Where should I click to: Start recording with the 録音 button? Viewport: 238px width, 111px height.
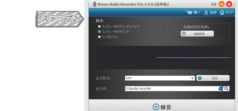coord(162,107)
